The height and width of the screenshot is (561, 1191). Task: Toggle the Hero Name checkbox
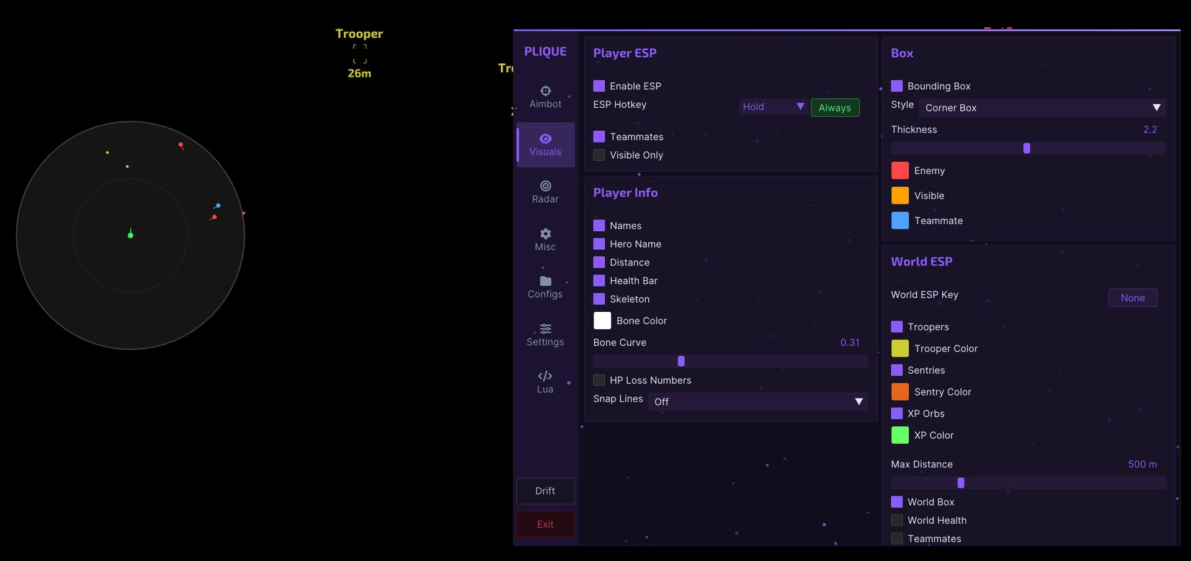point(599,244)
